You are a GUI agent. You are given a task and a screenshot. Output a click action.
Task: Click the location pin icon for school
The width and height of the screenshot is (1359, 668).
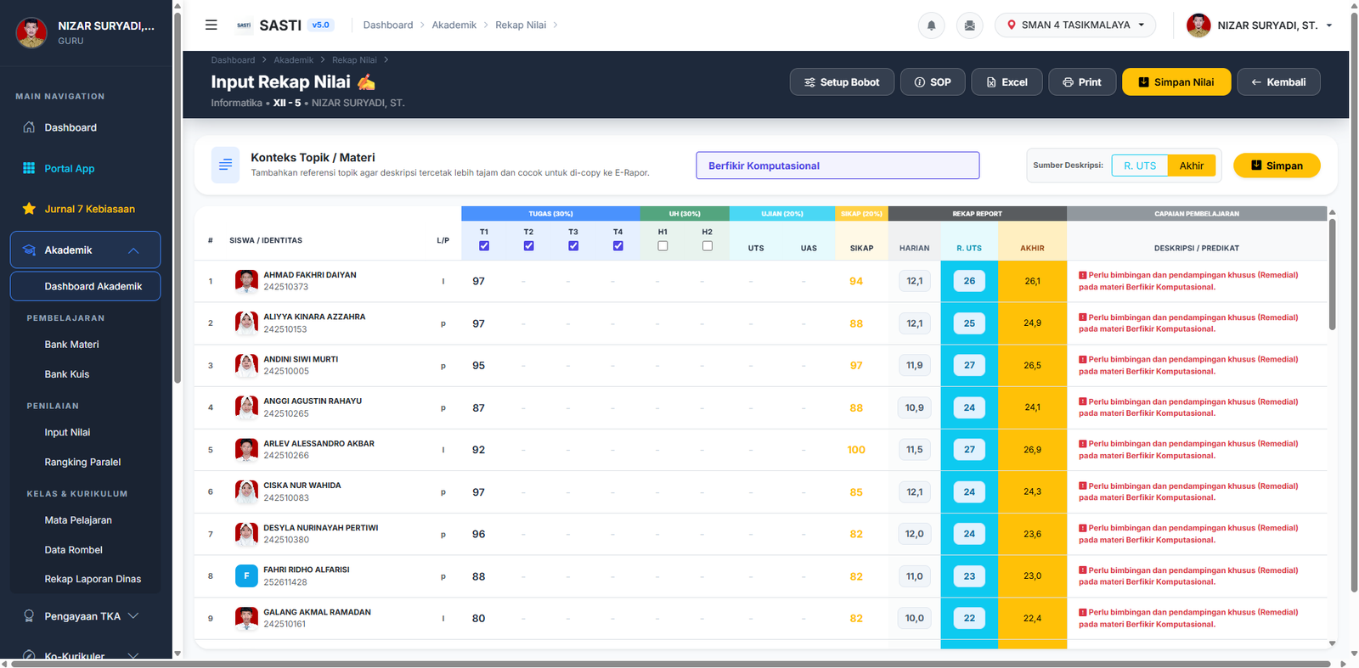click(x=1011, y=25)
